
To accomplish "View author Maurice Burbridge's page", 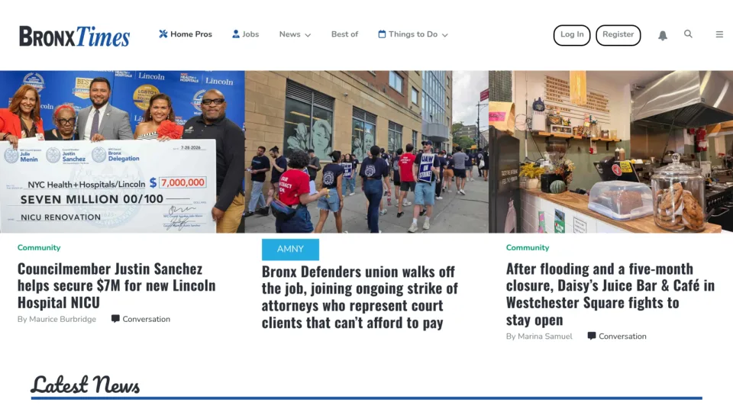I will pos(63,319).
